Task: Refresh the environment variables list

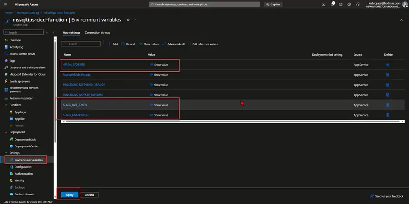Action: click(x=128, y=44)
